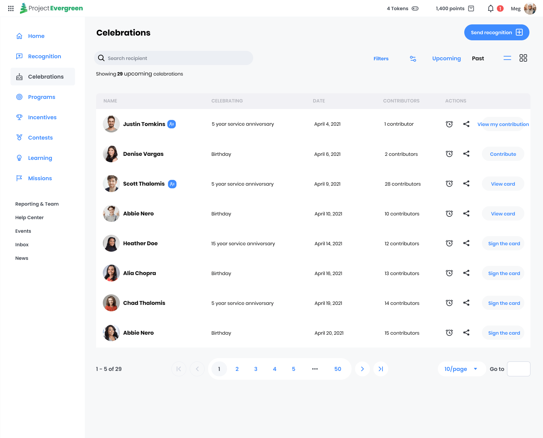The height and width of the screenshot is (438, 543).
Task: Navigate to Missions in sidebar
Action: coord(40,178)
